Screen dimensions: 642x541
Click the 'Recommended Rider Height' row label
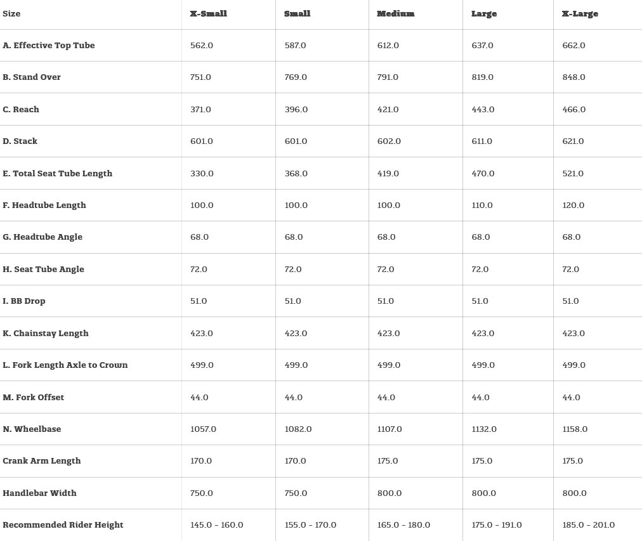tap(63, 525)
